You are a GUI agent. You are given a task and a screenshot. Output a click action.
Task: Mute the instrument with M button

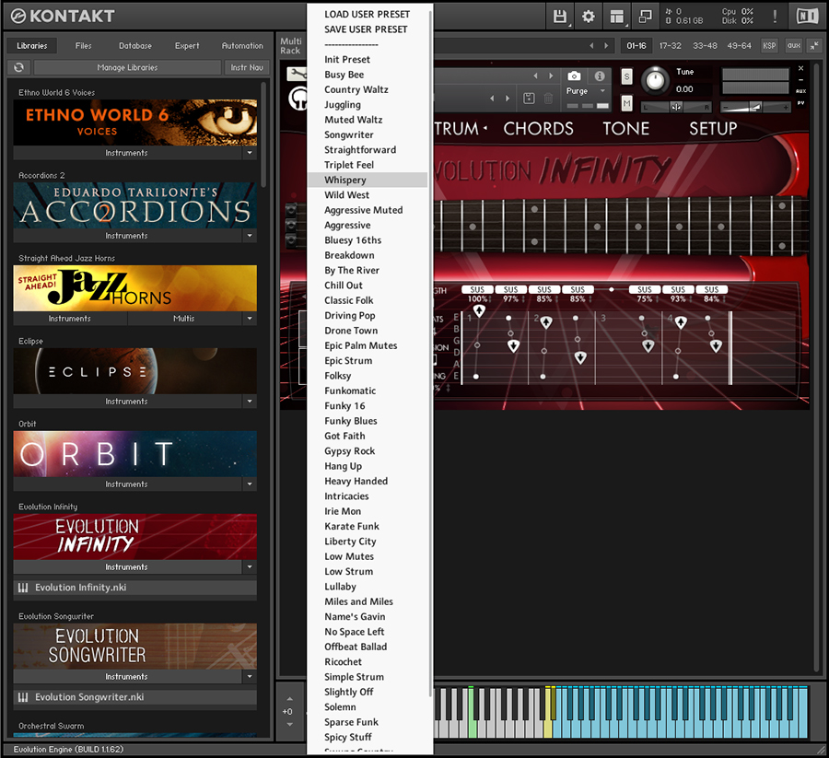626,103
